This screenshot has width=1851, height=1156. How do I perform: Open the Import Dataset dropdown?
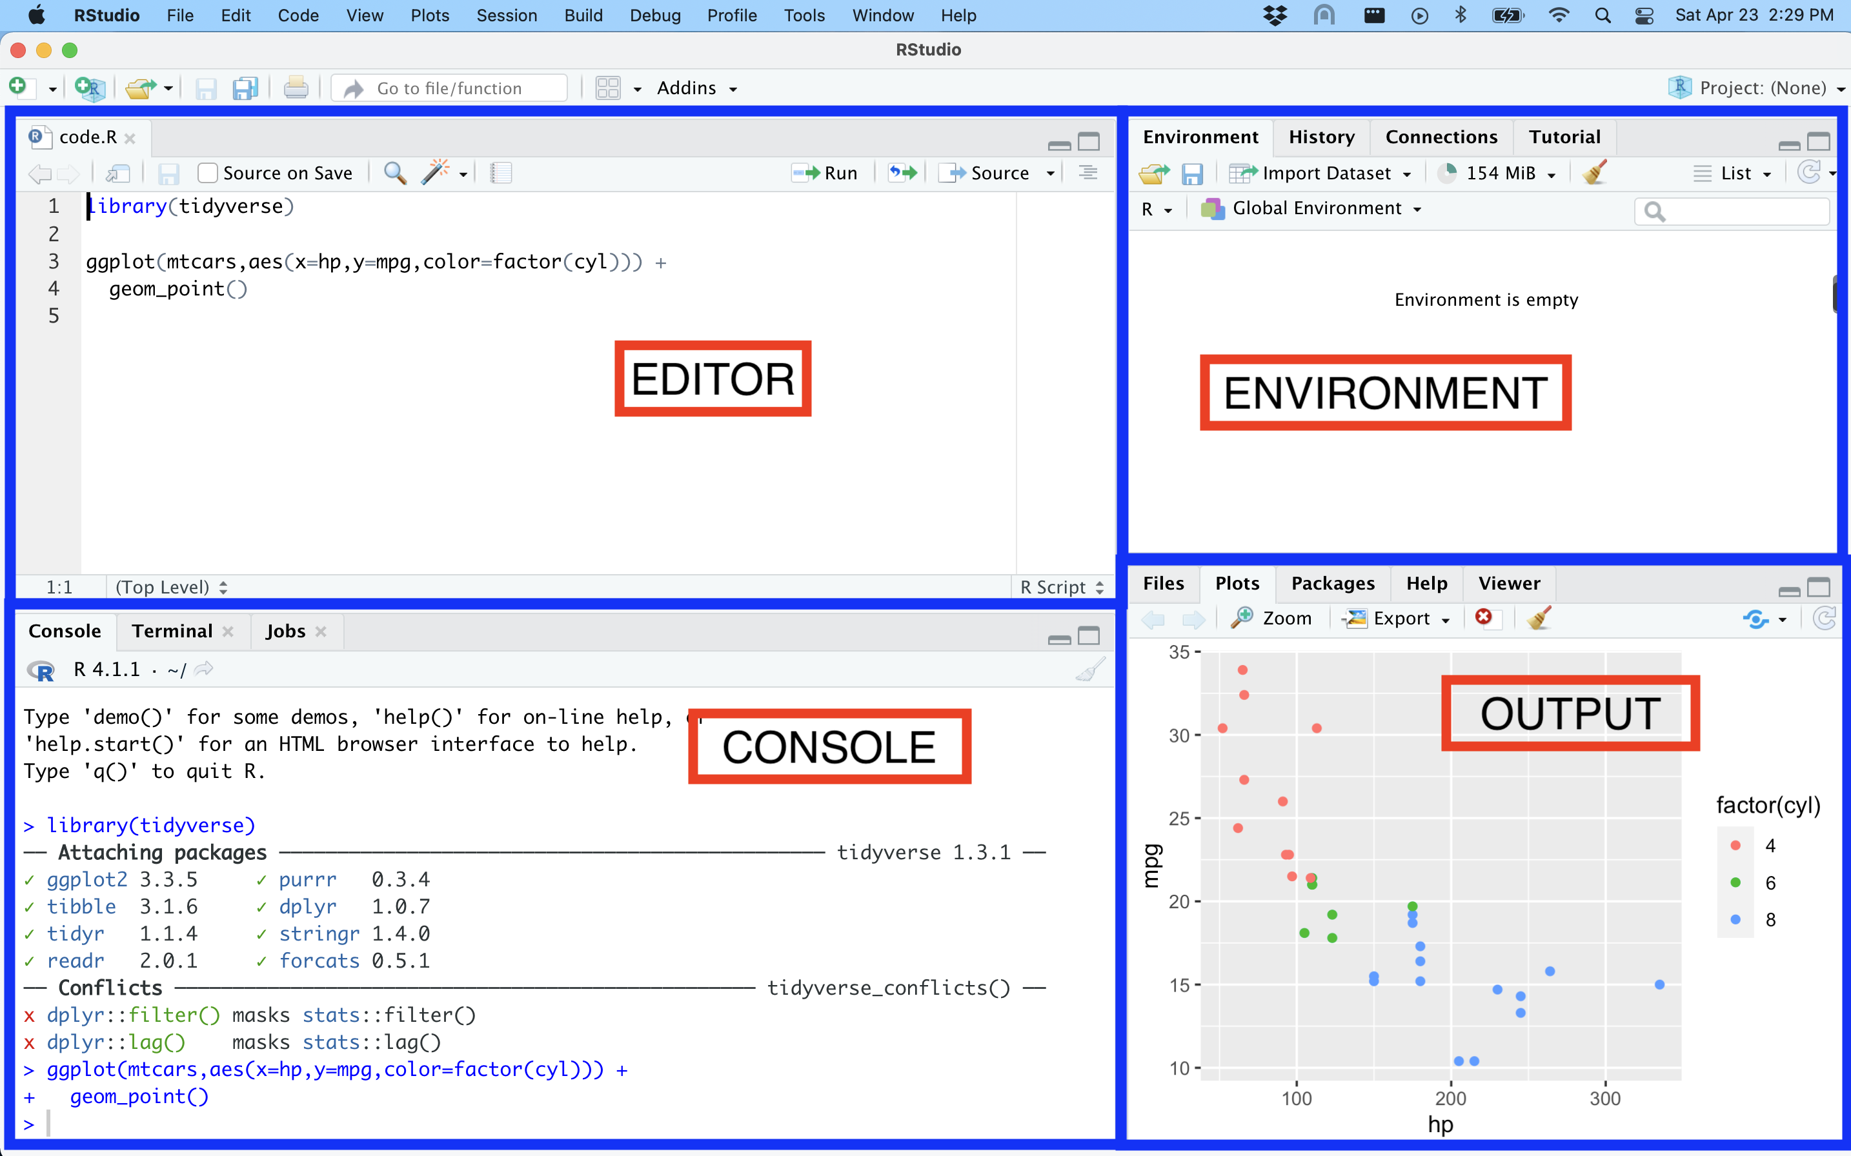[1320, 174]
